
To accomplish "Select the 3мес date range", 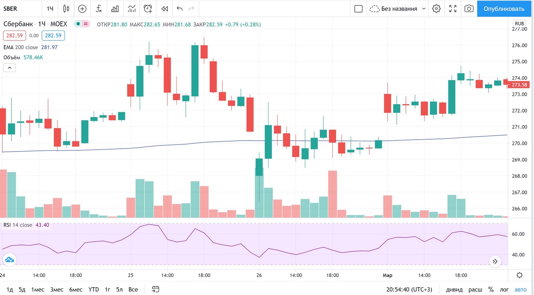I will point(57,289).
